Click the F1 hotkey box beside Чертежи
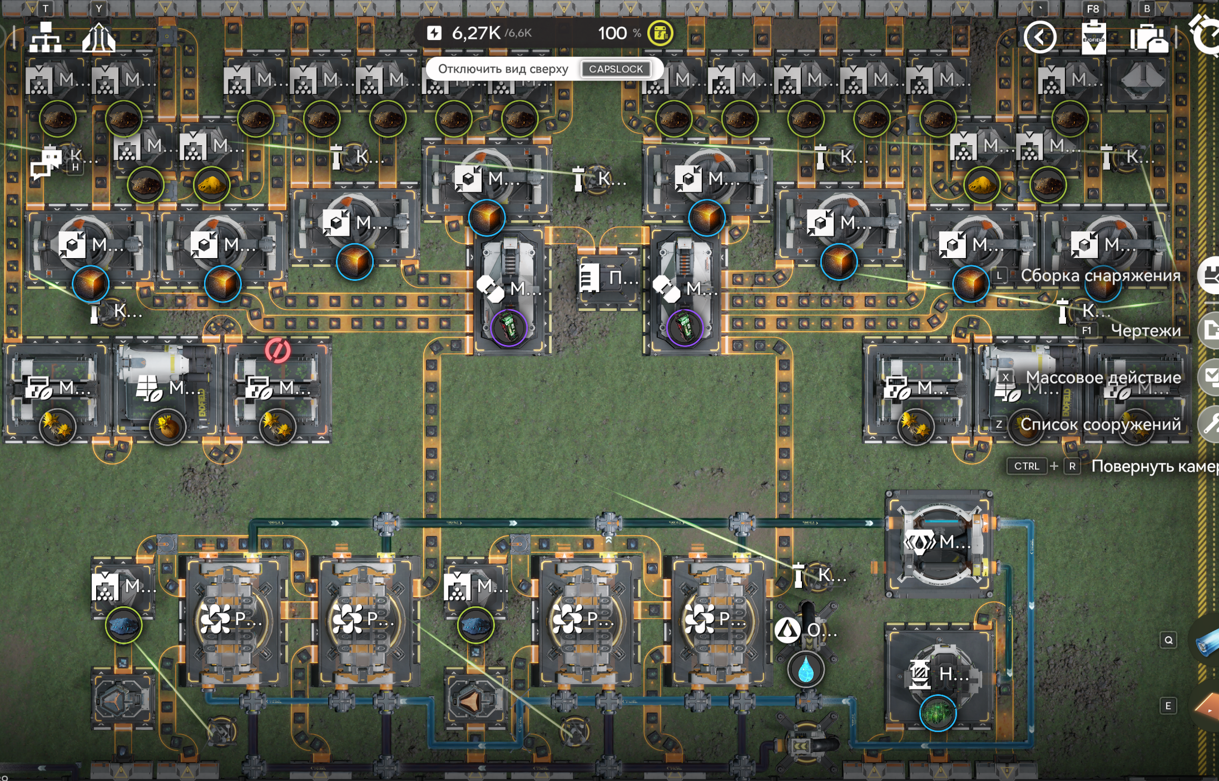The width and height of the screenshot is (1219, 781). (x=1087, y=330)
